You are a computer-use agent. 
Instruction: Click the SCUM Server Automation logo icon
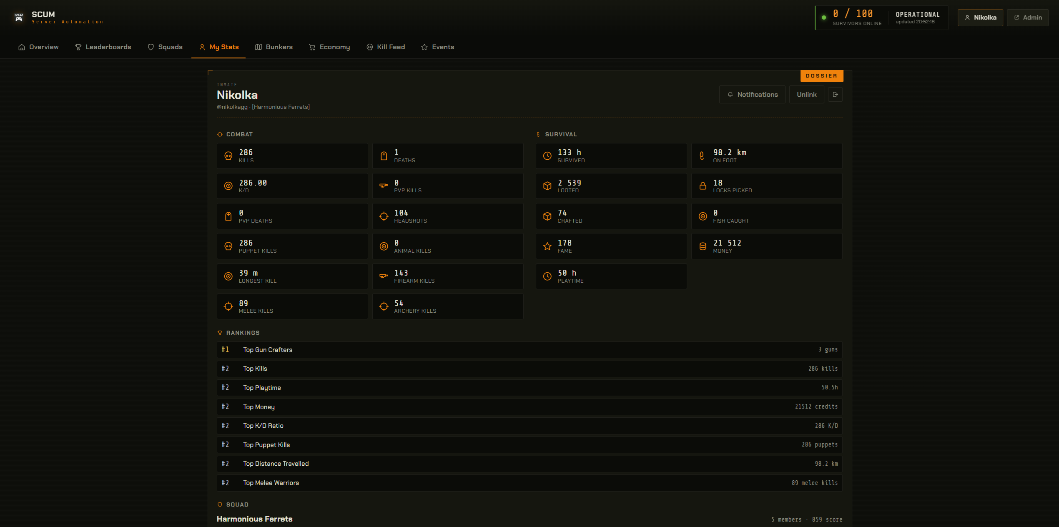click(x=19, y=18)
